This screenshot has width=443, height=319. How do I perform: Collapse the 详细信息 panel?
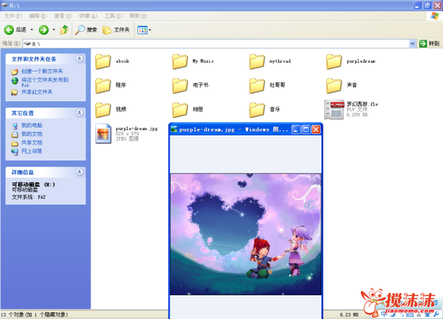tap(79, 172)
